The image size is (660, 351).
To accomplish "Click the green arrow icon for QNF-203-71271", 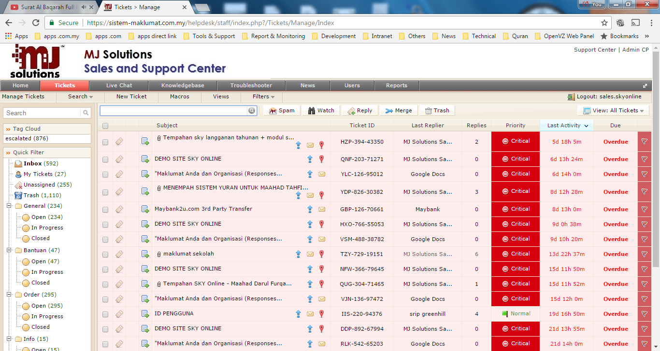I will coord(145,159).
